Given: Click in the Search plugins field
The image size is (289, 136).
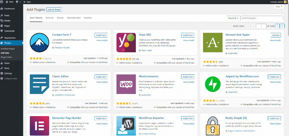Looking at the screenshot, I should [262, 18].
